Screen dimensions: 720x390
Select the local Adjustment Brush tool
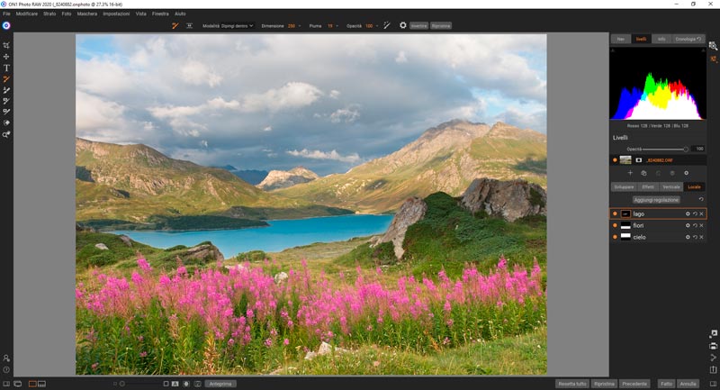(6, 79)
